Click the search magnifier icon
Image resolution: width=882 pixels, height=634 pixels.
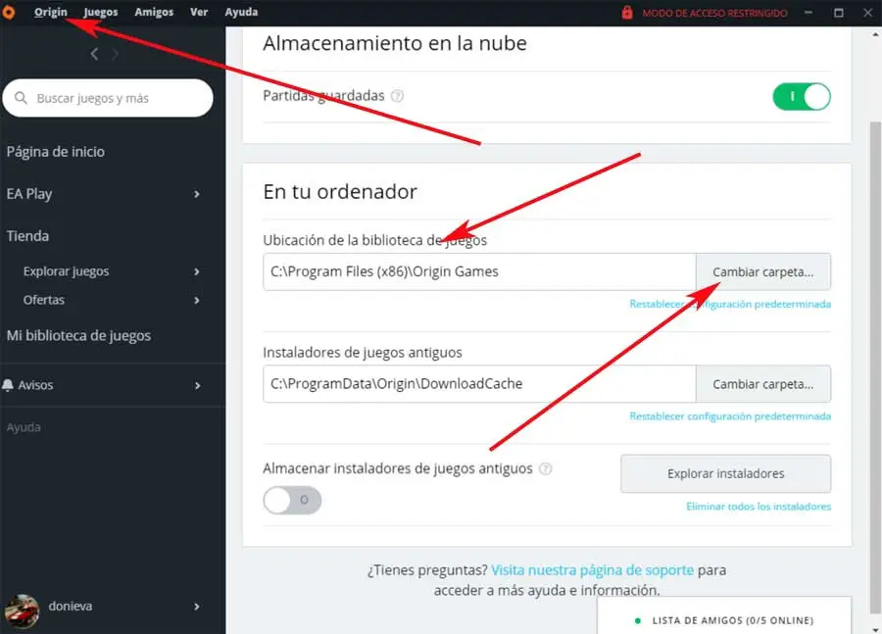(x=21, y=98)
